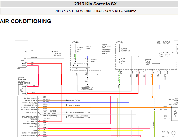Click the 'FET GATE' pin label
Image resolution: width=178 pixels, height=137 pixels.
pos(33,119)
